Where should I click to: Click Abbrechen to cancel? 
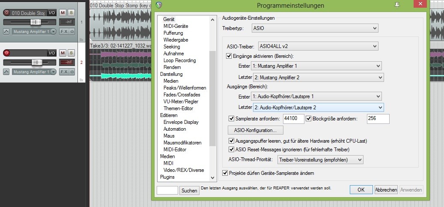pos(386,190)
